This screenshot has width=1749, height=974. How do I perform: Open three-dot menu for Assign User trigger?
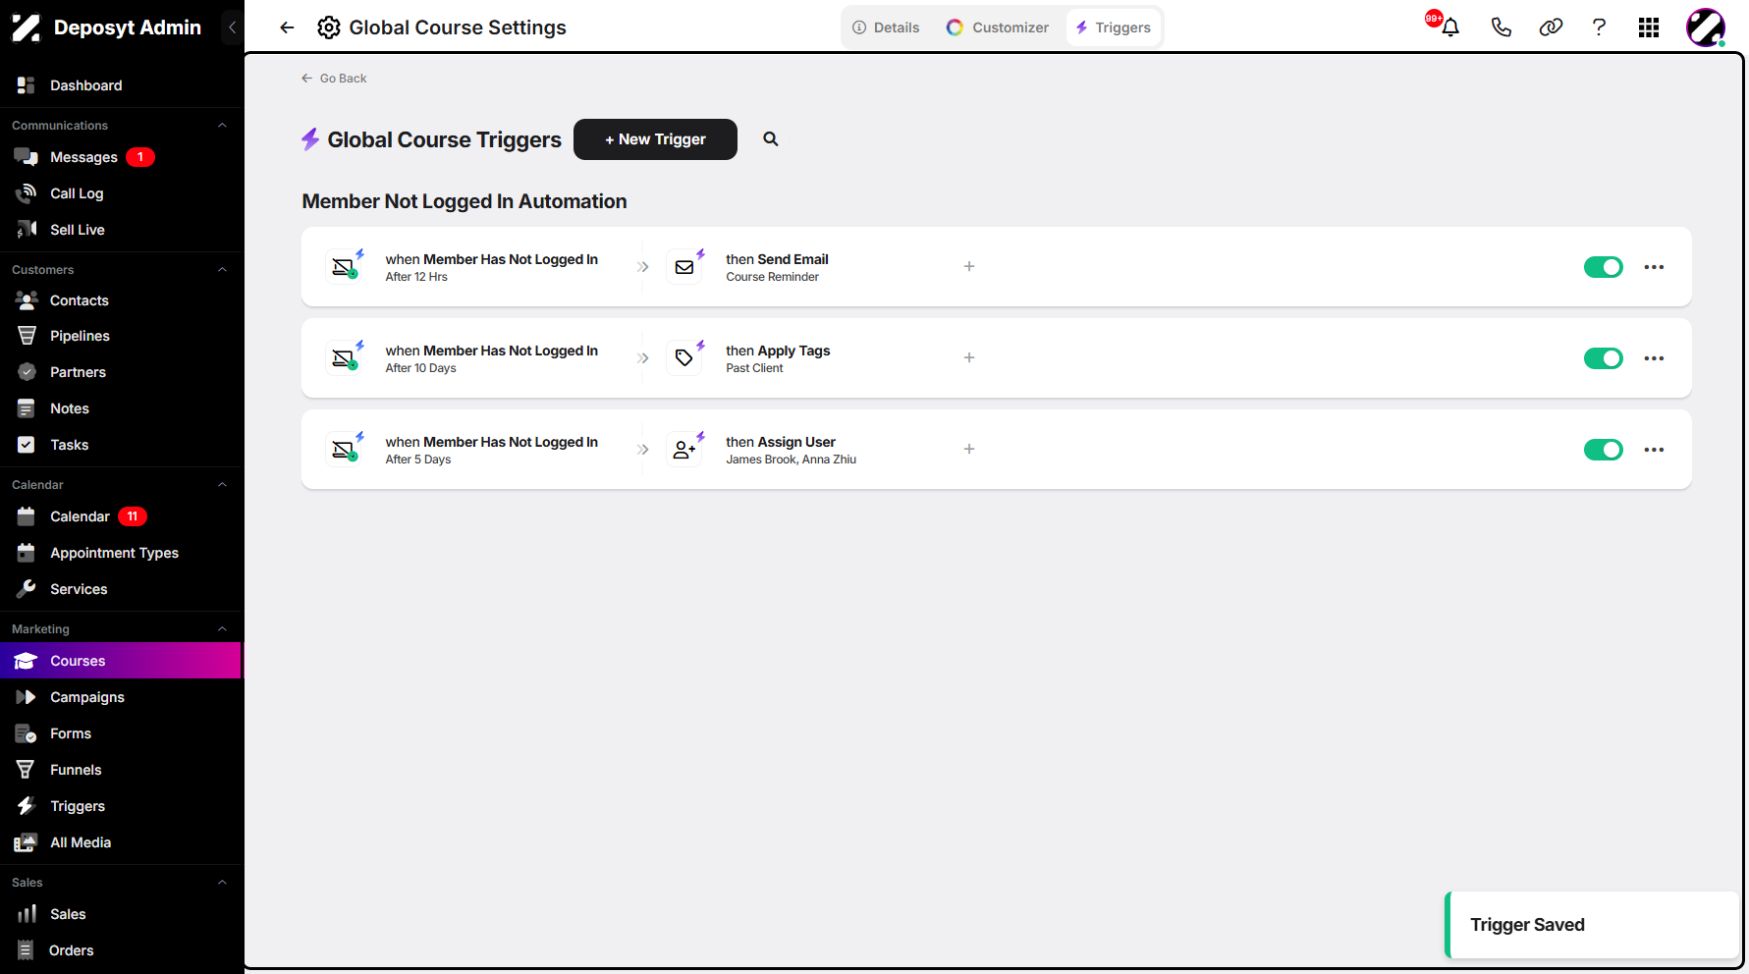(1654, 450)
